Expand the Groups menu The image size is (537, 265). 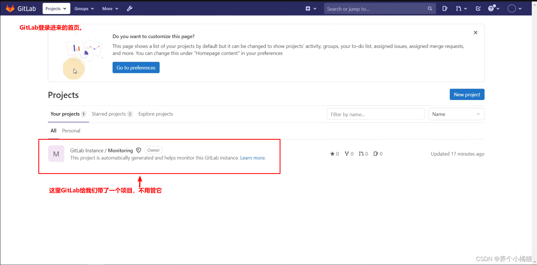pyautogui.click(x=84, y=9)
